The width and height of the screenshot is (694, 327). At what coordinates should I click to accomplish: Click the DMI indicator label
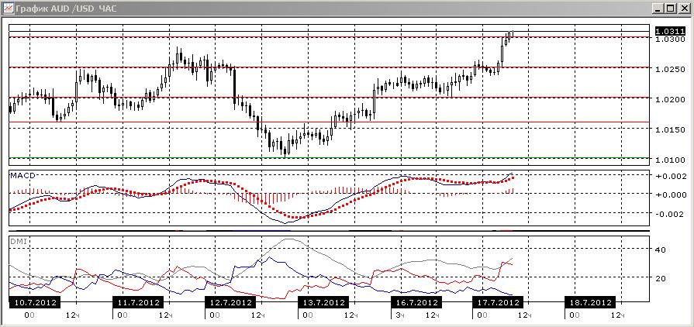(x=18, y=242)
